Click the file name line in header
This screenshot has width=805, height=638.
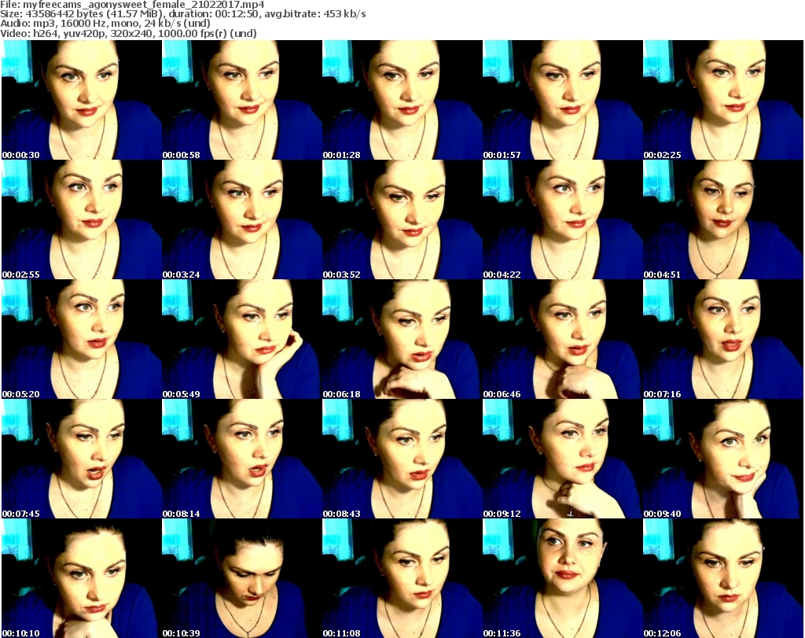(x=132, y=5)
